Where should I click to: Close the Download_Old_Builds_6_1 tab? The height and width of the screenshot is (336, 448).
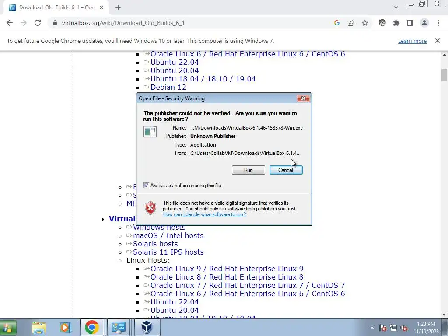101,7
